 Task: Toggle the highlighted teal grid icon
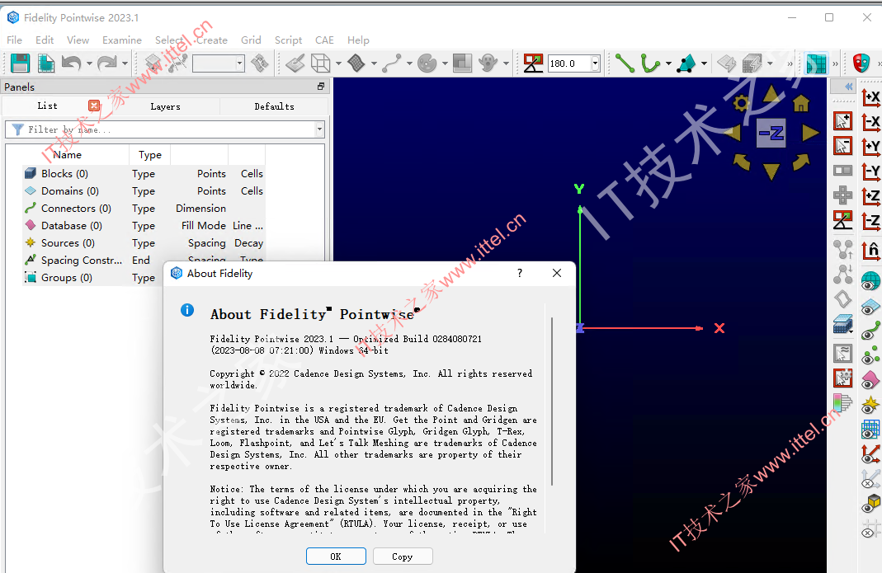(816, 63)
